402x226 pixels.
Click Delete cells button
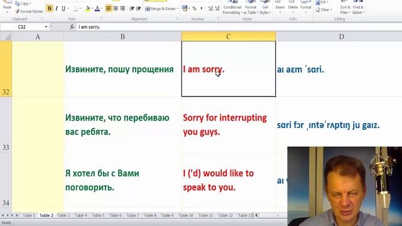click(293, 8)
